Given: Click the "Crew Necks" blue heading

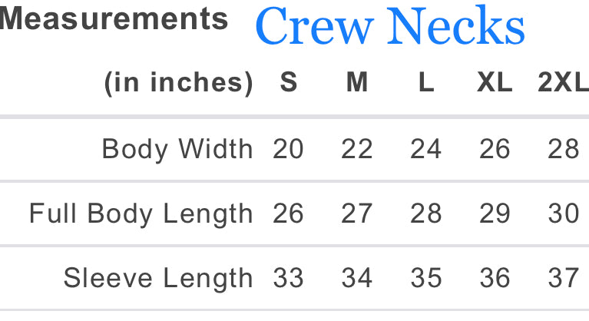Looking at the screenshot, I should tap(390, 28).
